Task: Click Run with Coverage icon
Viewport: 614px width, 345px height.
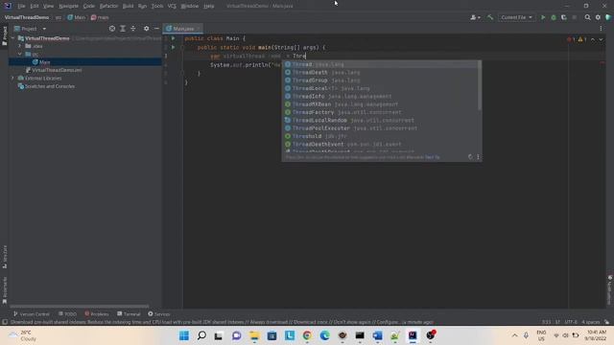Action: click(563, 17)
